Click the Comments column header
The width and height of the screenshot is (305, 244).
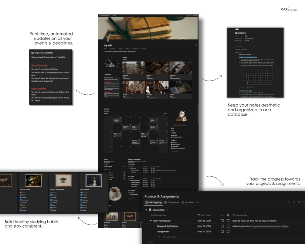tap(240, 215)
